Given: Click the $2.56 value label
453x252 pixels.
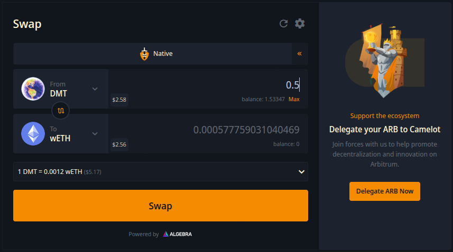Looking at the screenshot, I should point(119,144).
